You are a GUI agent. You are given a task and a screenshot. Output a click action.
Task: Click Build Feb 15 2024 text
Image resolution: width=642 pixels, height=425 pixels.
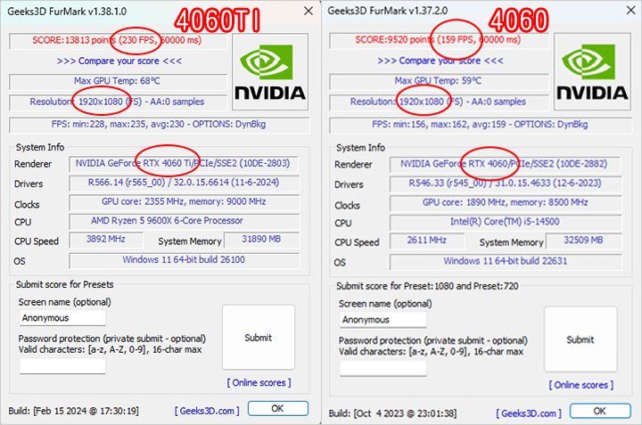pos(74,411)
